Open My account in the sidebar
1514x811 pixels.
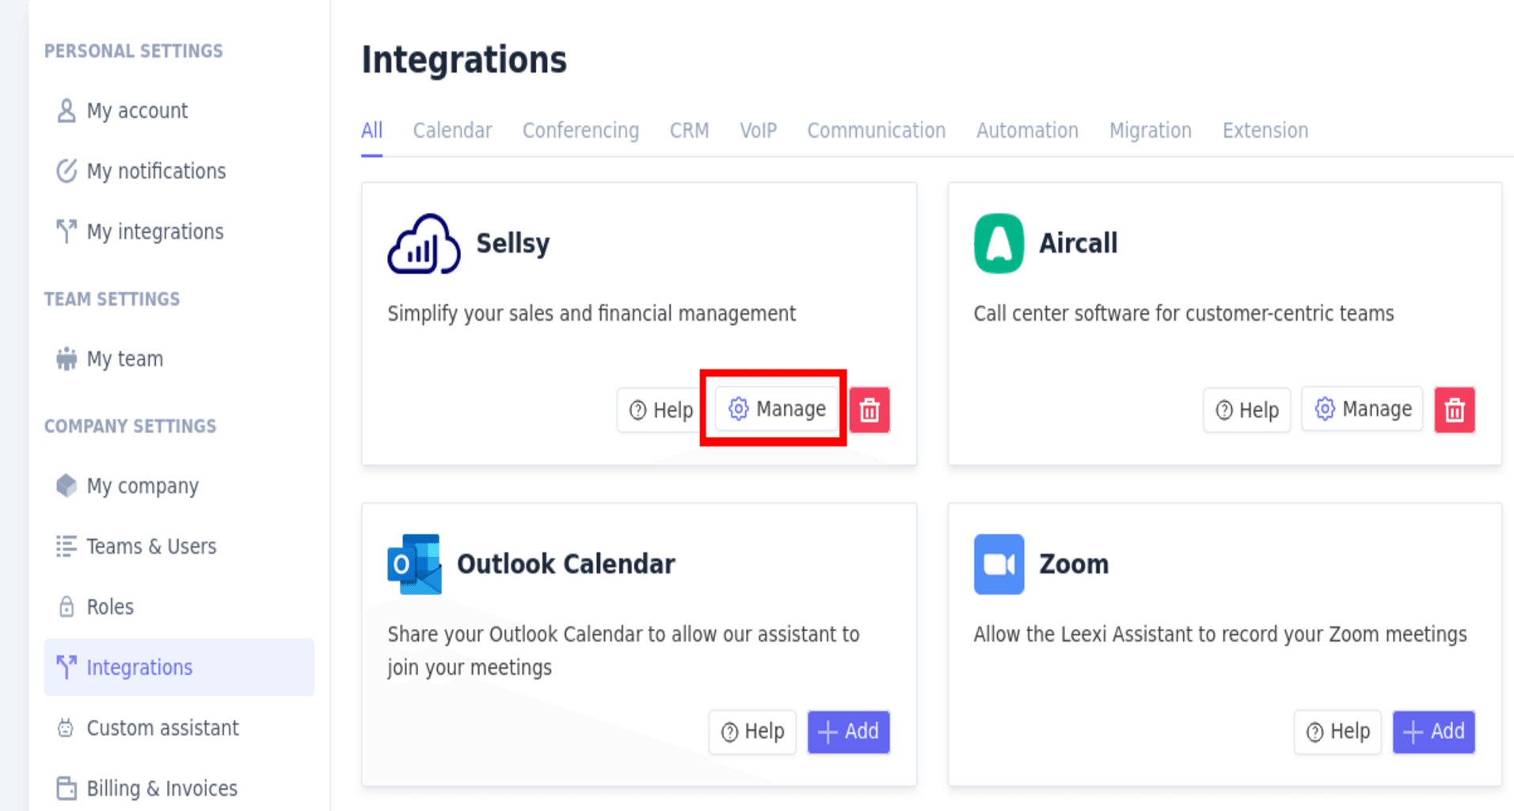(137, 111)
